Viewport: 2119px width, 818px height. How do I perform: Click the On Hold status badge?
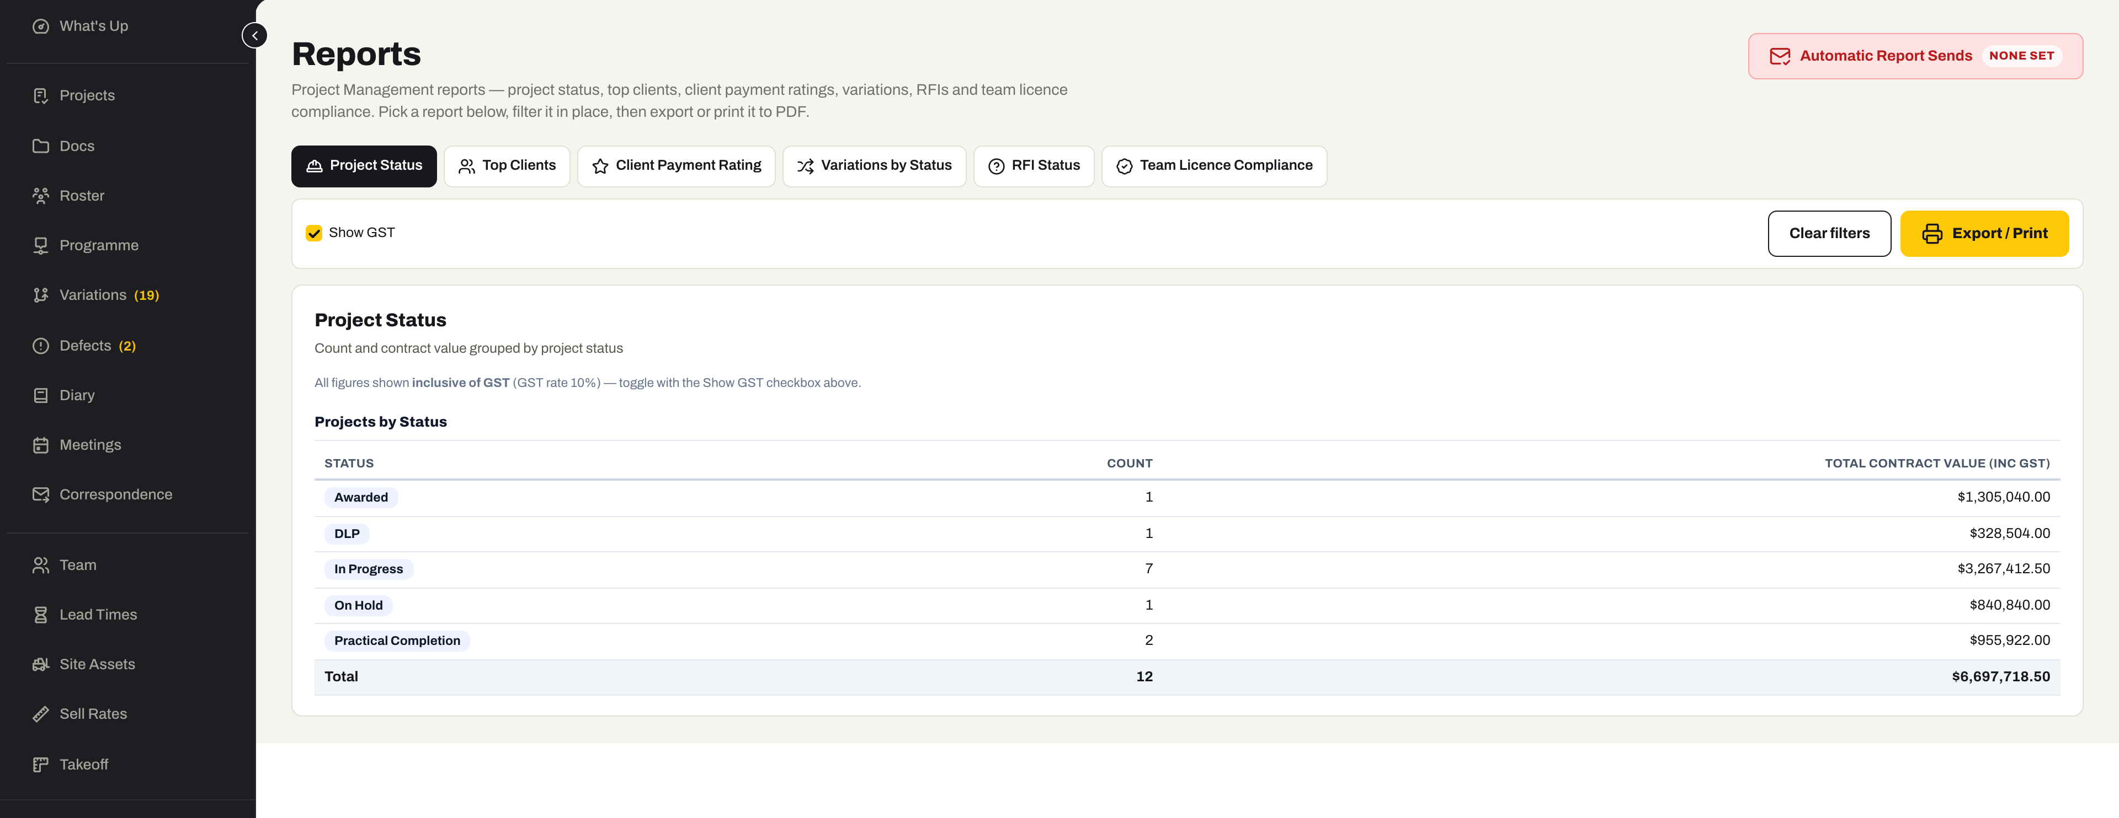359,605
